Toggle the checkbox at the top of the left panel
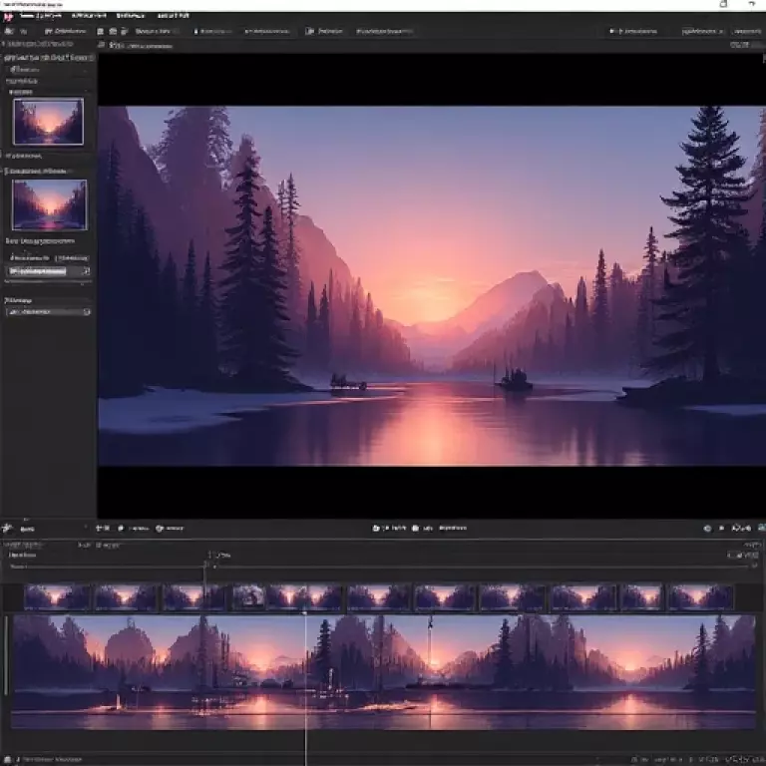Viewport: 766px width, 766px height. [13, 71]
